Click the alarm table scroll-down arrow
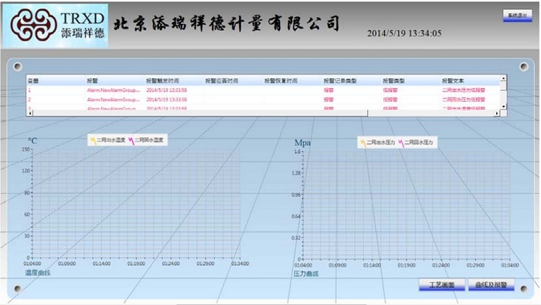 coord(503,107)
